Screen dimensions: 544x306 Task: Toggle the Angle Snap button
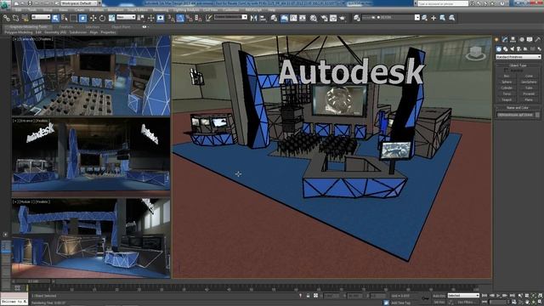tap(180, 18)
